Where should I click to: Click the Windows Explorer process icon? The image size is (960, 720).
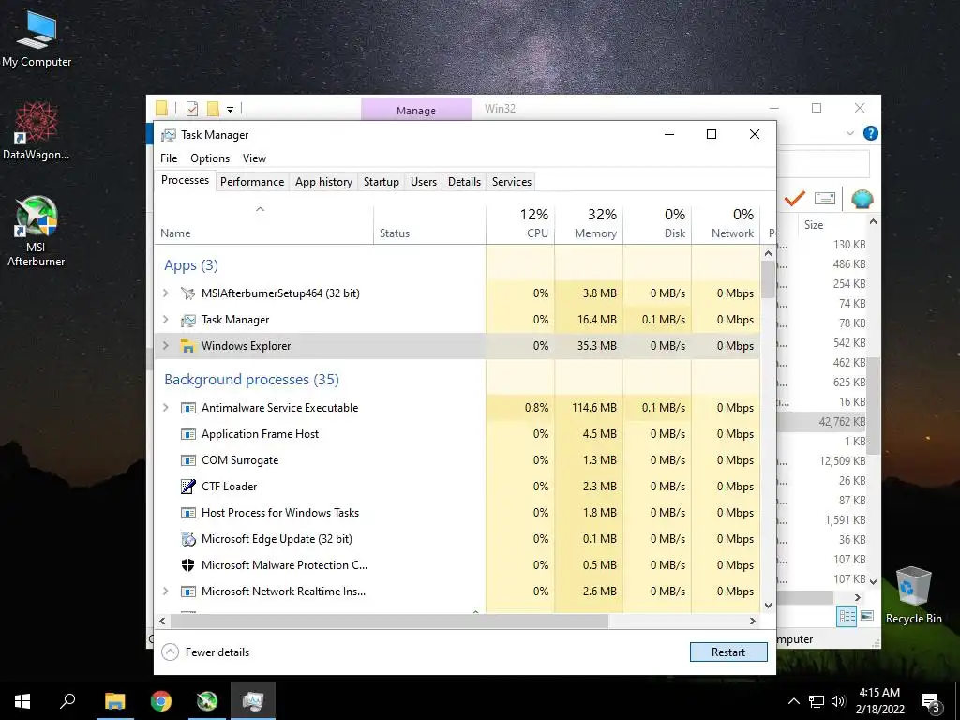pos(187,346)
